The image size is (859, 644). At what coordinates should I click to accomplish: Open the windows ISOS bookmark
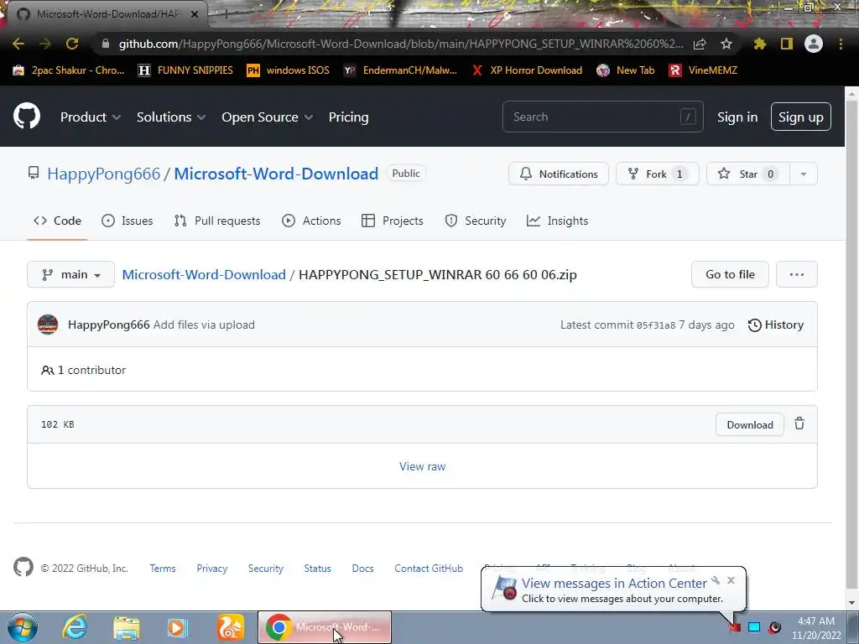(x=289, y=70)
